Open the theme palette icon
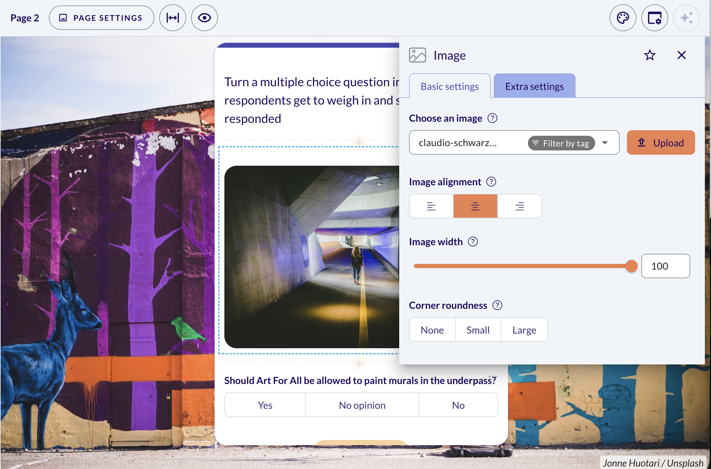 [623, 18]
